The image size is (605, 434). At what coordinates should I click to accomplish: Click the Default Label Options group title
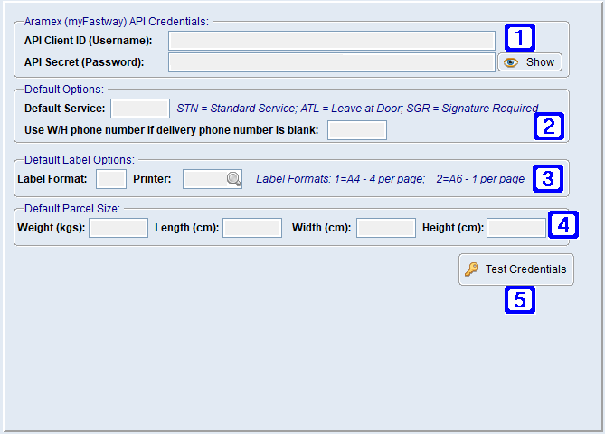coord(80,160)
